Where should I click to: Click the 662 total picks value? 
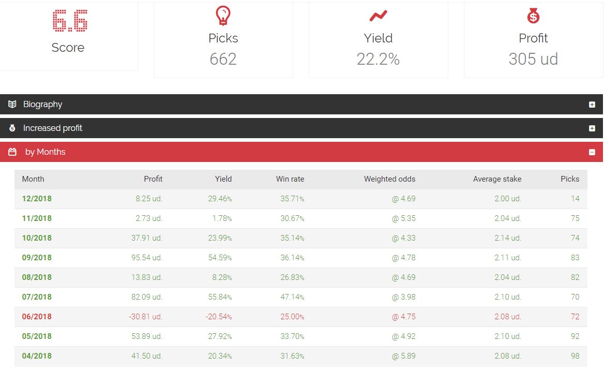tap(223, 59)
